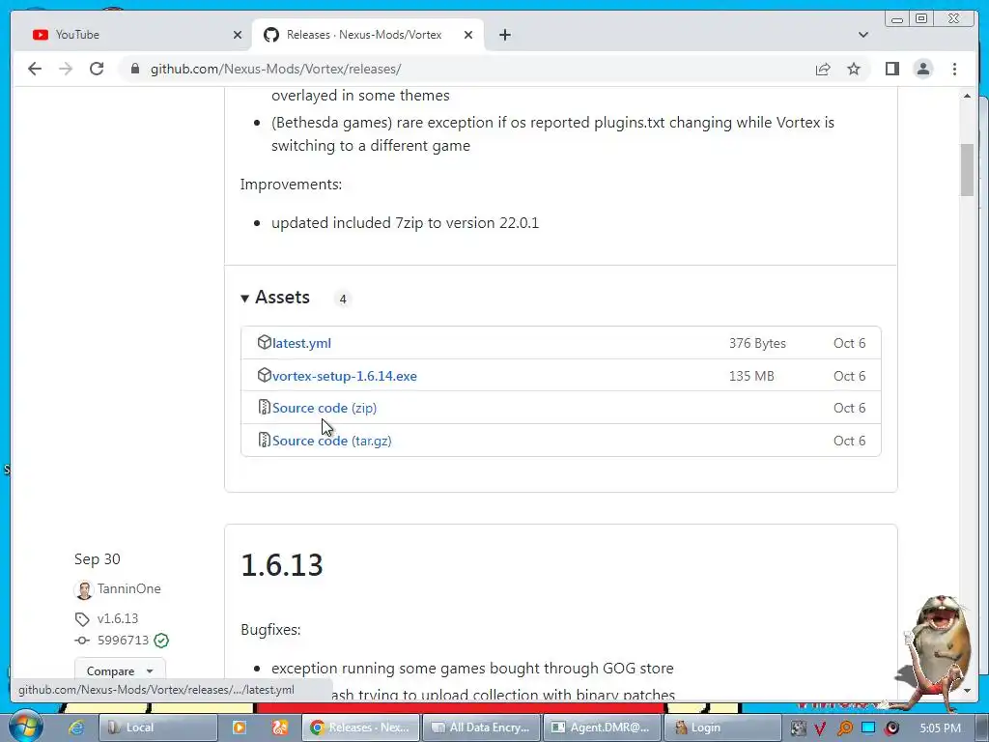Select the Releases Nexus-Mods/Vortex tab
The height and width of the screenshot is (742, 989).
[x=368, y=35]
